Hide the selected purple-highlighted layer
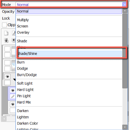 coord(13,90)
